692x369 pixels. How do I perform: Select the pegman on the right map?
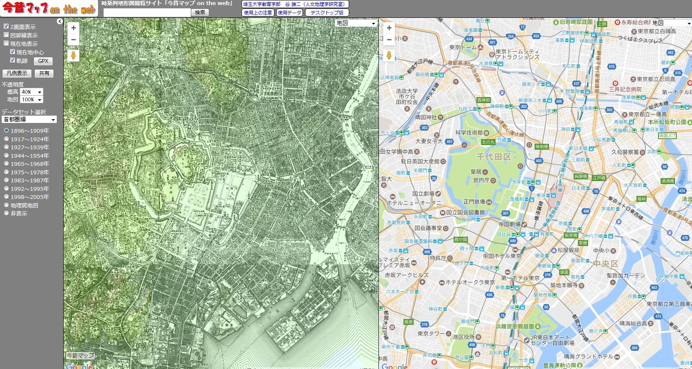pyautogui.click(x=389, y=55)
